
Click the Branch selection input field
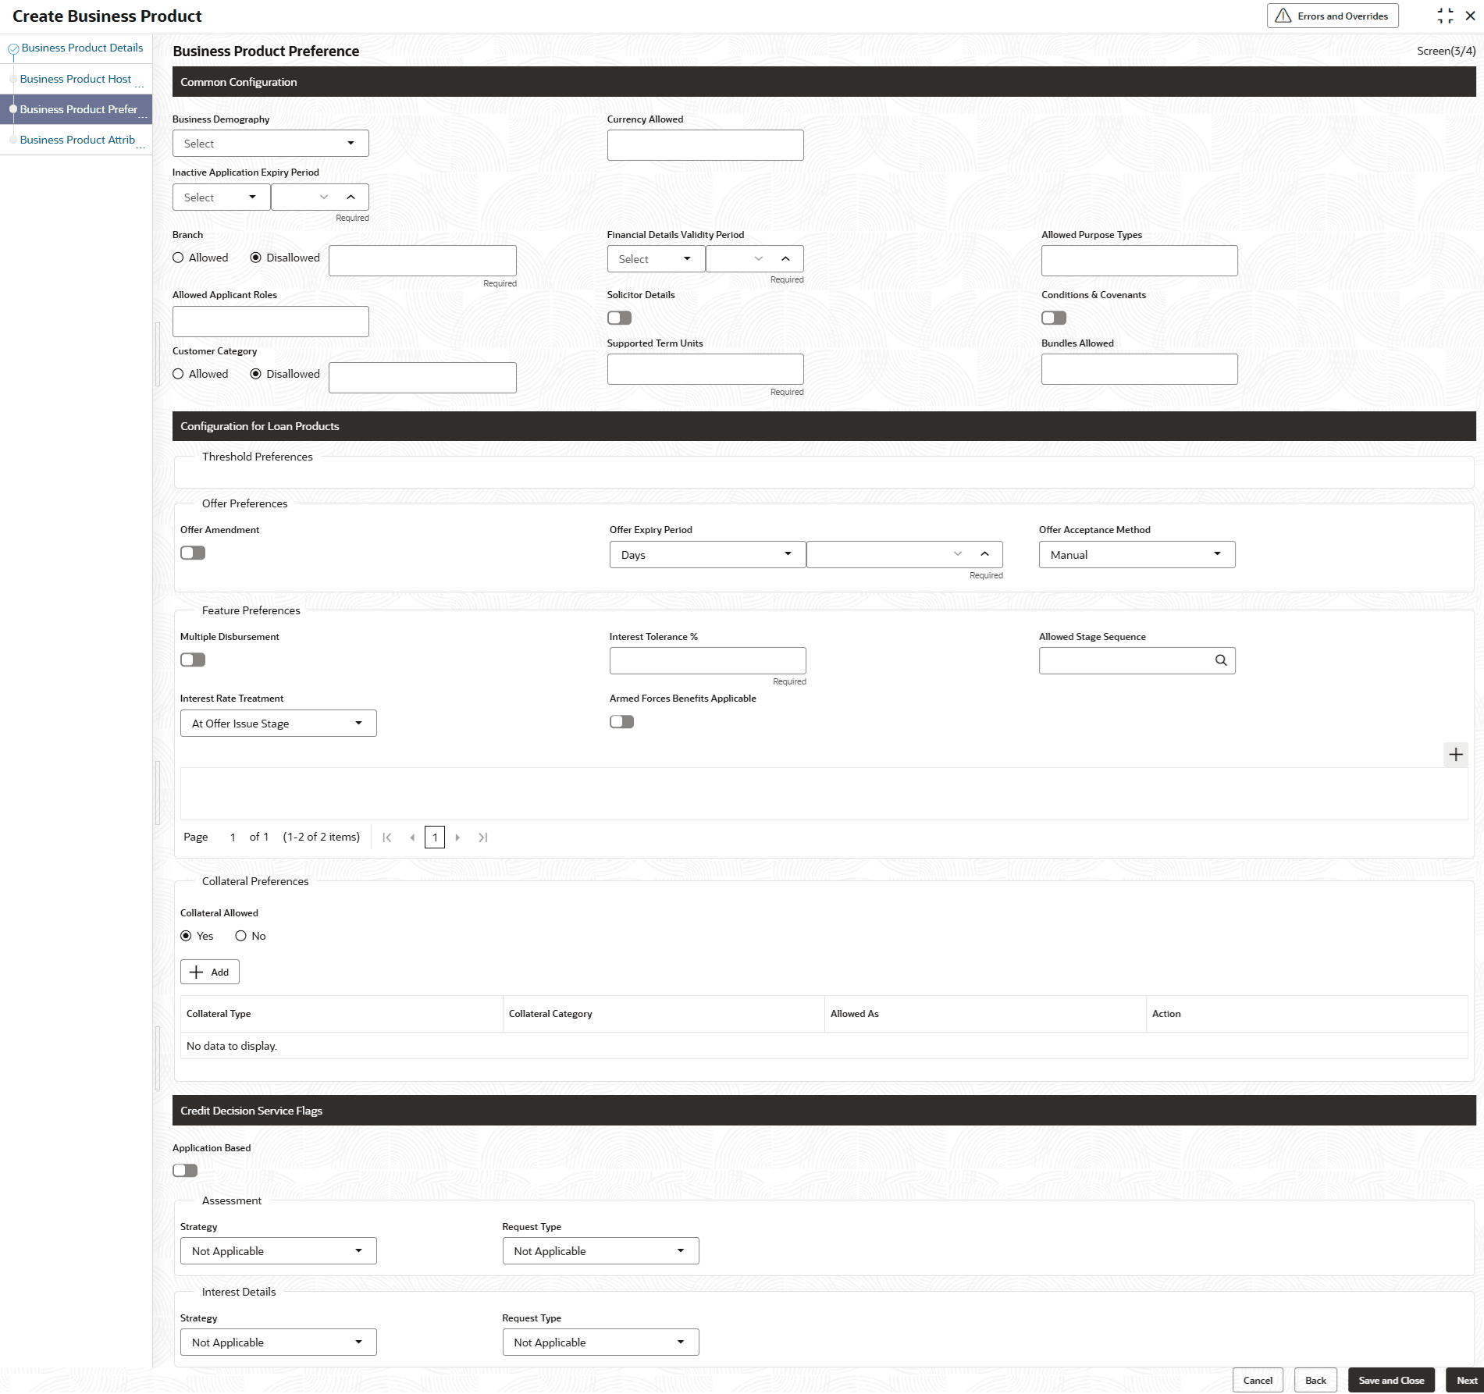pyautogui.click(x=422, y=261)
